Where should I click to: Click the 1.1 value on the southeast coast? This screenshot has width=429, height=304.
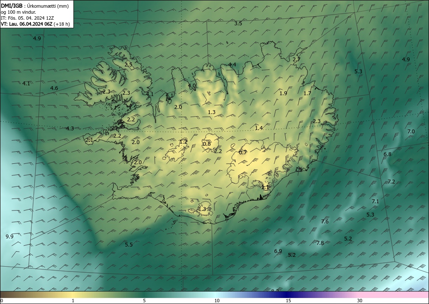266,187
